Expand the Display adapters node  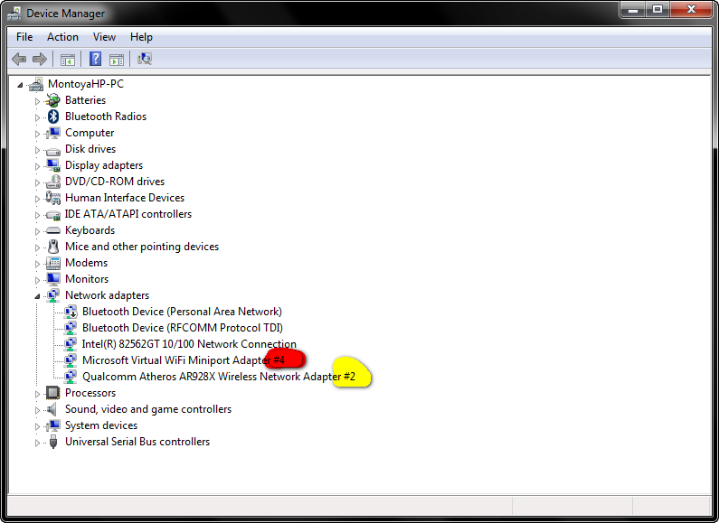pos(37,166)
